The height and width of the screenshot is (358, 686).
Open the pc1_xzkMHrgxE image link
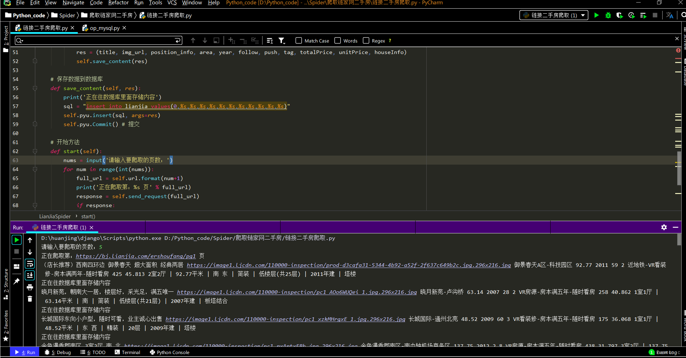click(x=285, y=319)
